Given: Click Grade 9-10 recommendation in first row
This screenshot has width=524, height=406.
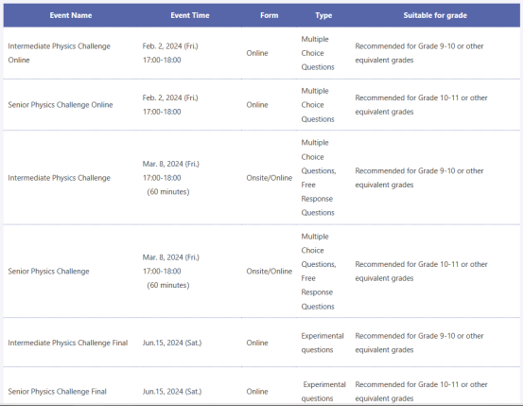Looking at the screenshot, I should coord(419,53).
